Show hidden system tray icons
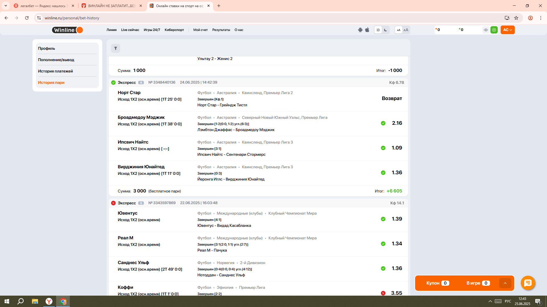547x307 pixels. (x=490, y=301)
